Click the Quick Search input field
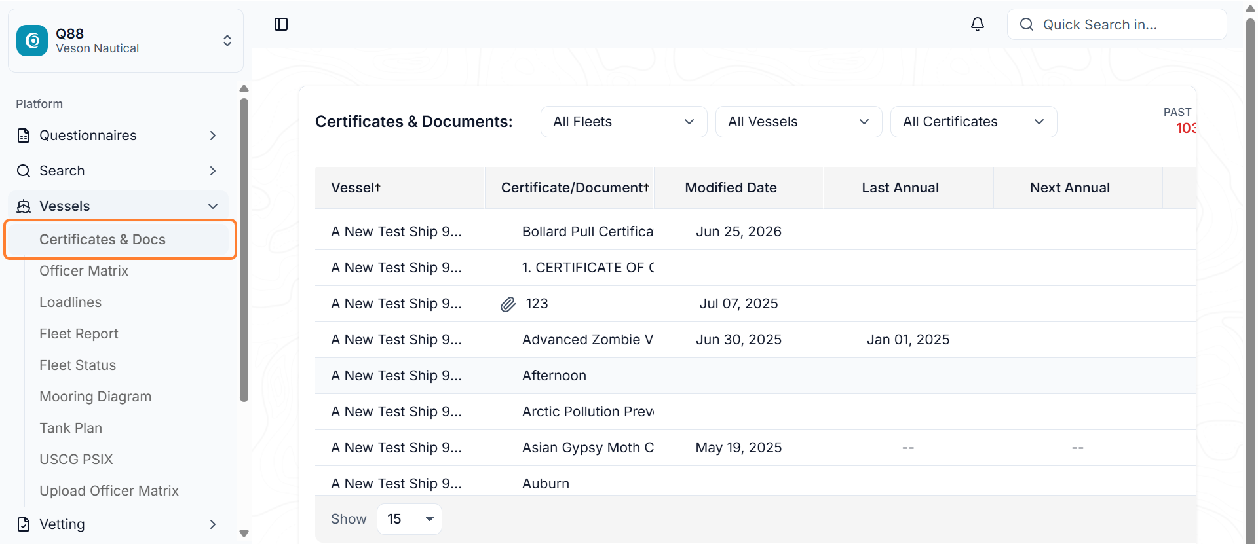The height and width of the screenshot is (544, 1258). 1116,24
